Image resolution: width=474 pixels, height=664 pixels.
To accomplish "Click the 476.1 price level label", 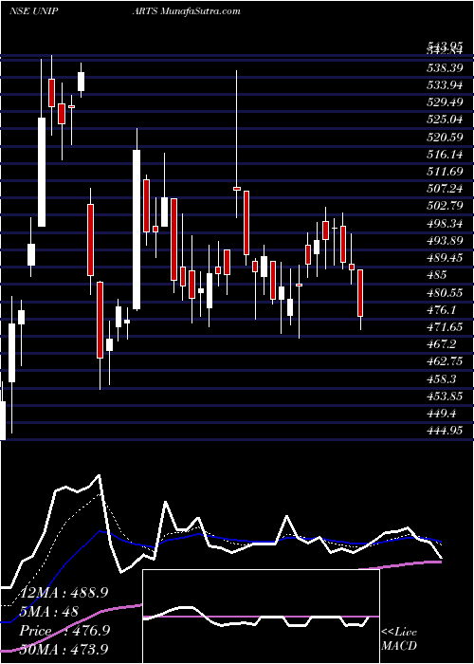I will point(441,310).
